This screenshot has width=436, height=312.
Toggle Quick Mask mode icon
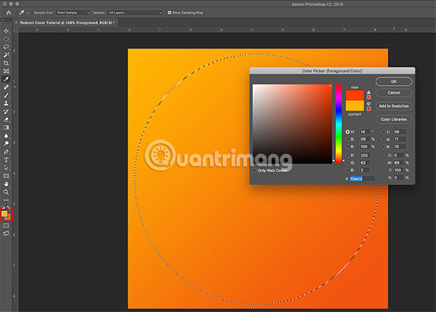point(6,226)
